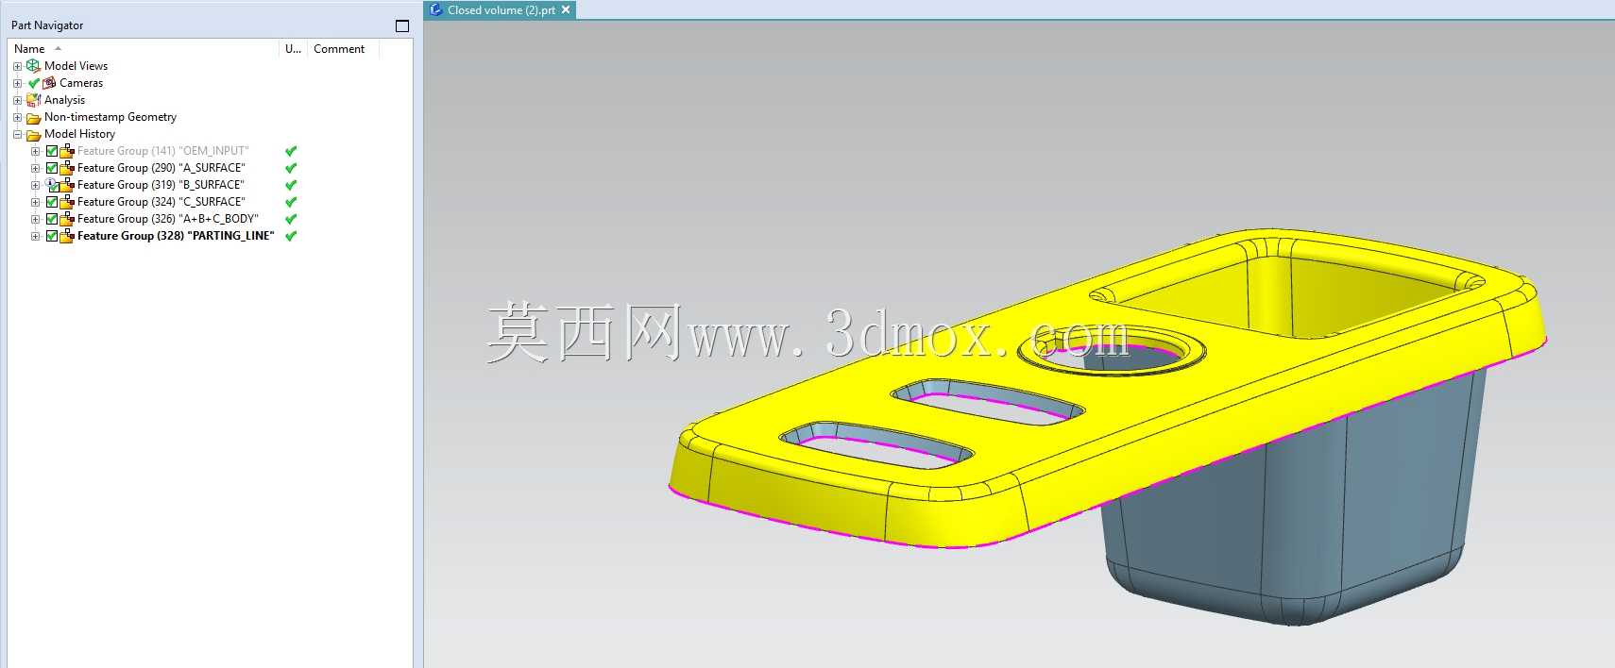Expand Feature Group (290) A_SURFACE

click(x=35, y=168)
